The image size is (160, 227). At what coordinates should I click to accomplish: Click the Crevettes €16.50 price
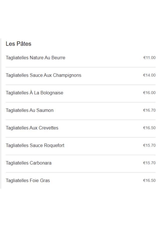pos(149,128)
